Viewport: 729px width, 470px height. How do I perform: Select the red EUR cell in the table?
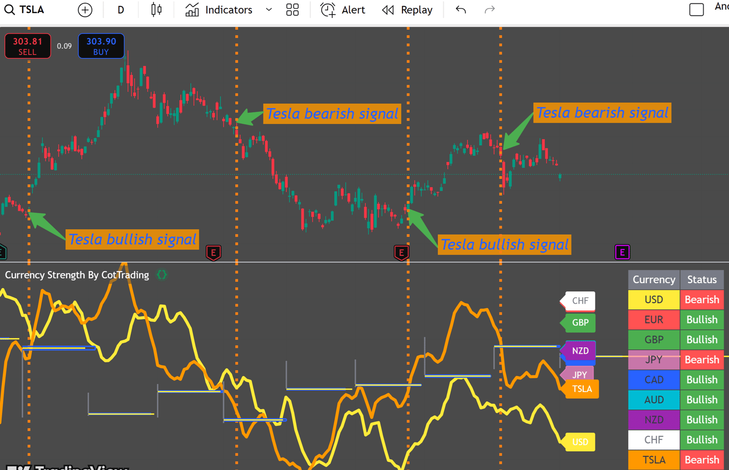point(654,320)
